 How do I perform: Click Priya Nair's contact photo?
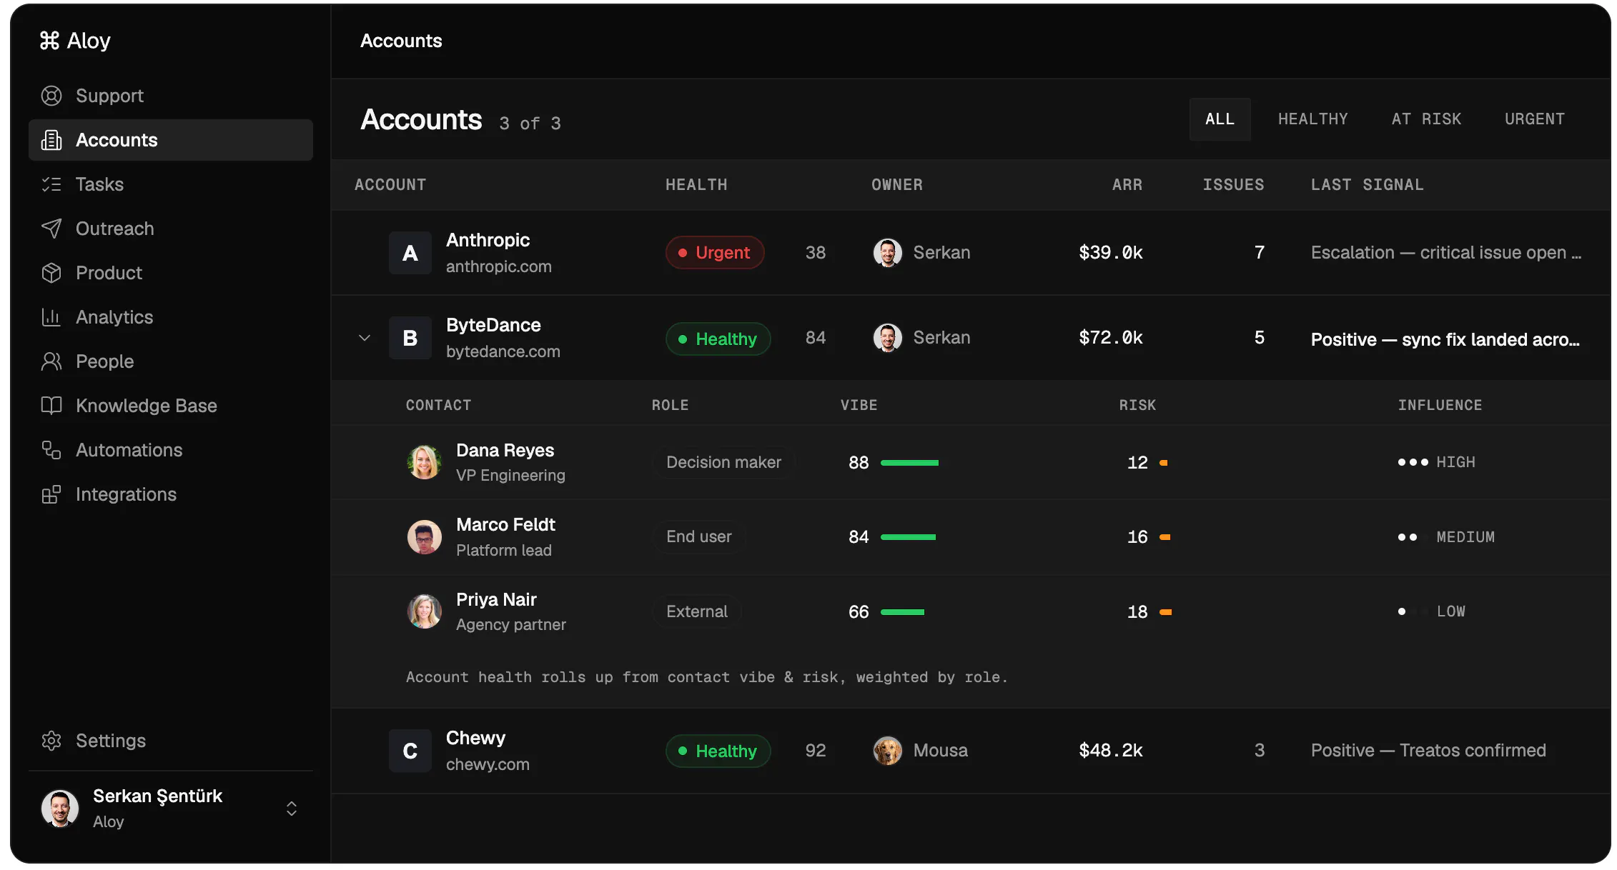[425, 611]
